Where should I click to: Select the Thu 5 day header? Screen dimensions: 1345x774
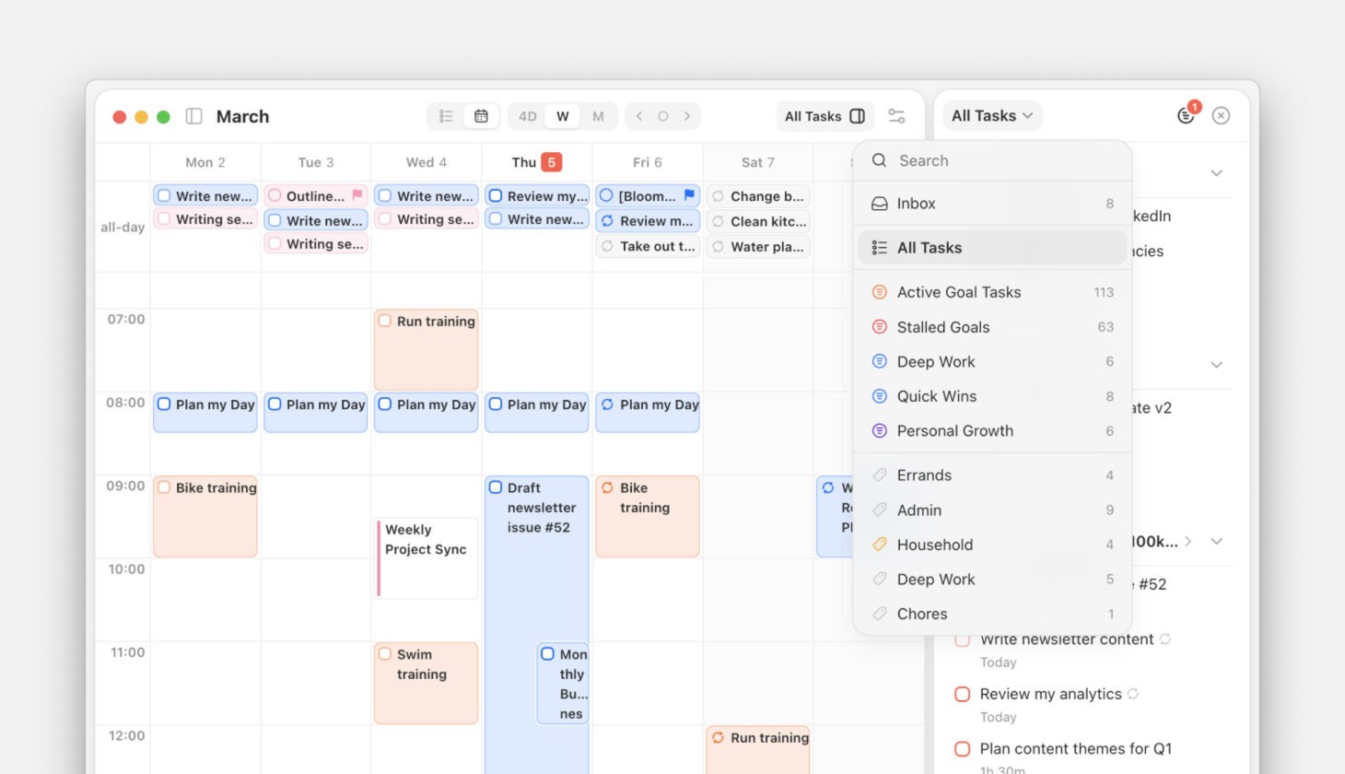click(x=536, y=162)
